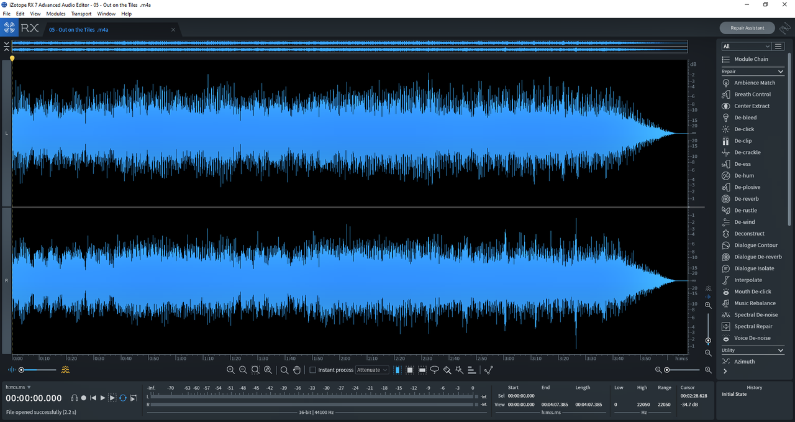
Task: Toggle the left channel L selector
Action: pyautogui.click(x=7, y=133)
